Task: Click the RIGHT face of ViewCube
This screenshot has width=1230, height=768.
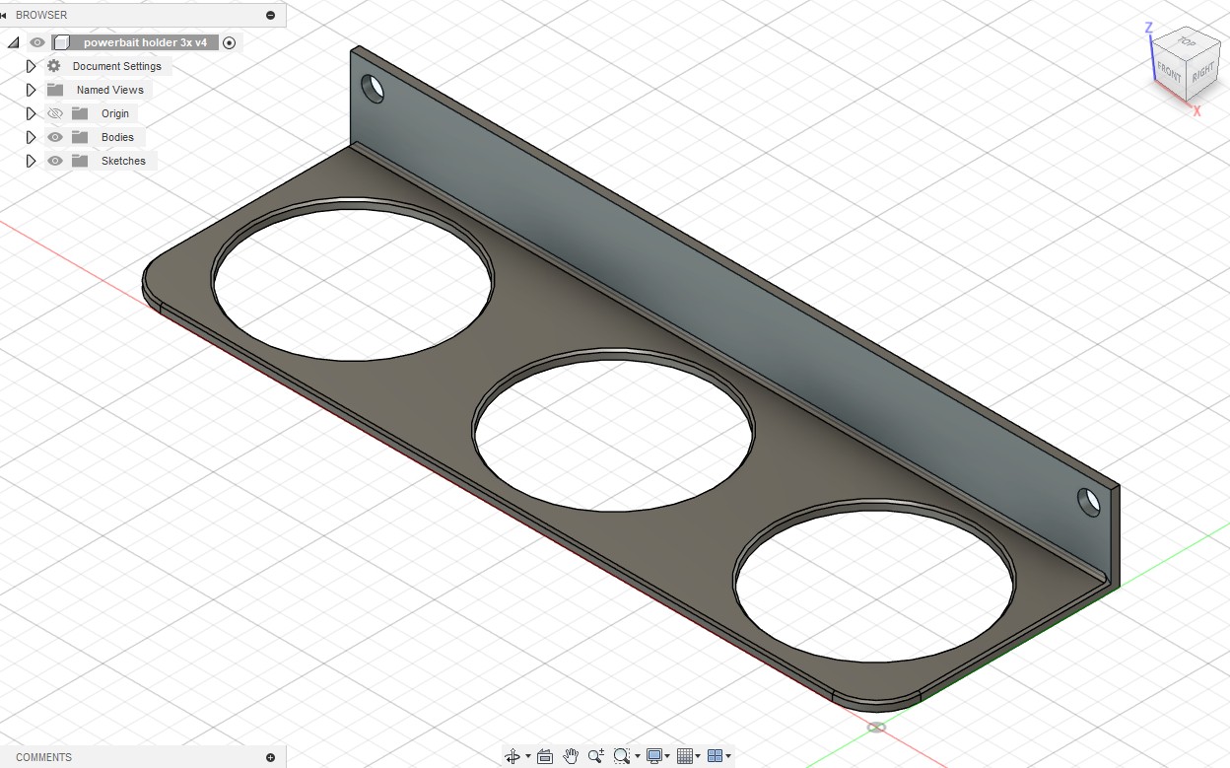Action: click(x=1202, y=73)
